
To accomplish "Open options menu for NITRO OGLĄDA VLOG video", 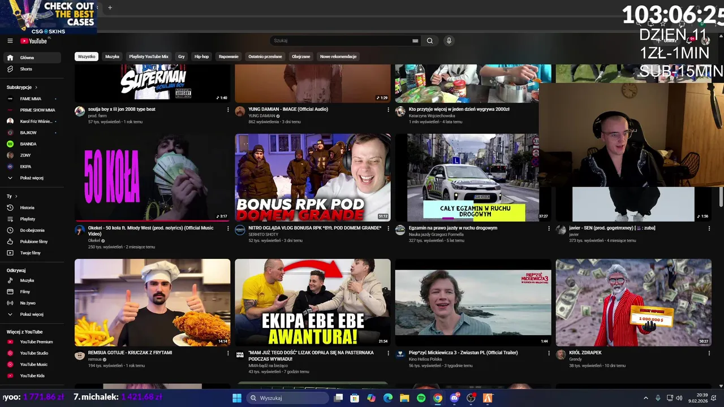I will coord(388,228).
